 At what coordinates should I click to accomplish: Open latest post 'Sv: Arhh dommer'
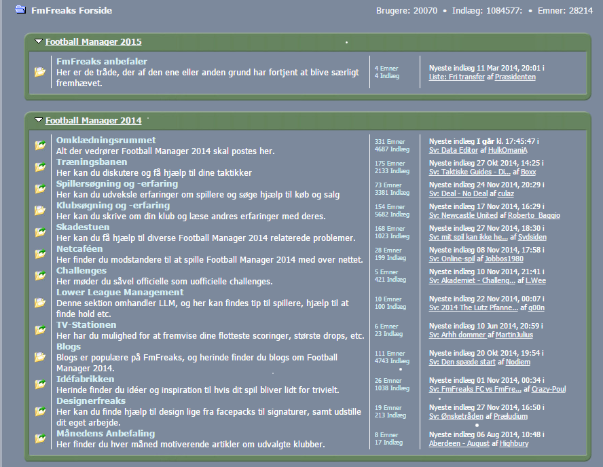tap(457, 335)
